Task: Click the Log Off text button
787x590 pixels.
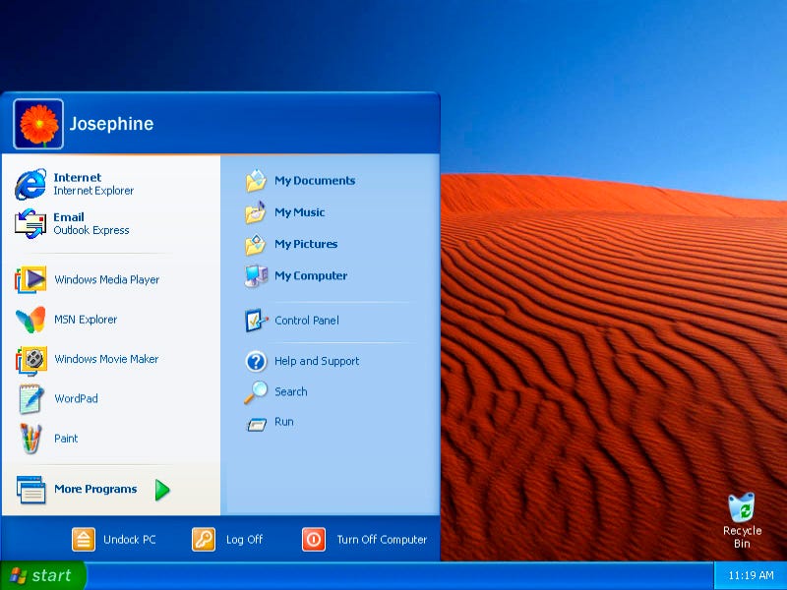Action: tap(244, 539)
